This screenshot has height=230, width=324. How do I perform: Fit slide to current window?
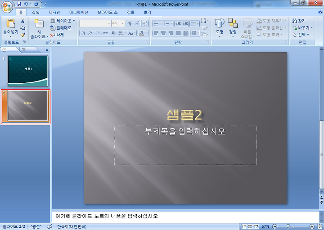[x=320, y=226]
